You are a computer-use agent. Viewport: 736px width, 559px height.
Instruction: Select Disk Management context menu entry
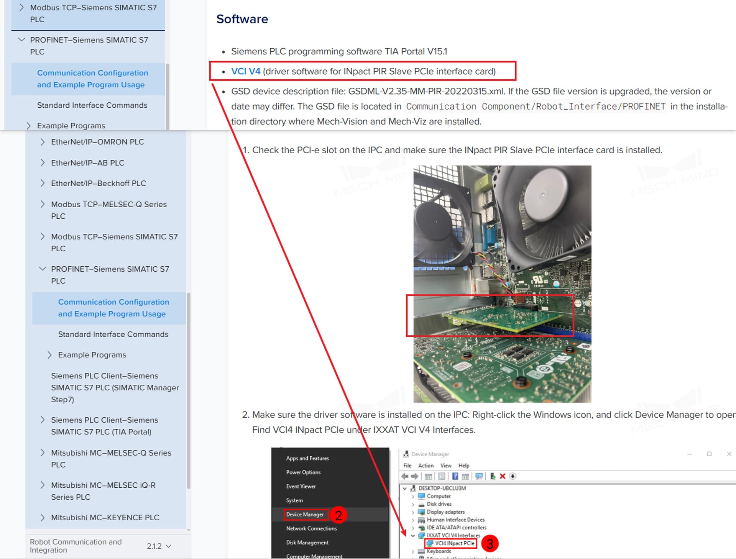[307, 543]
